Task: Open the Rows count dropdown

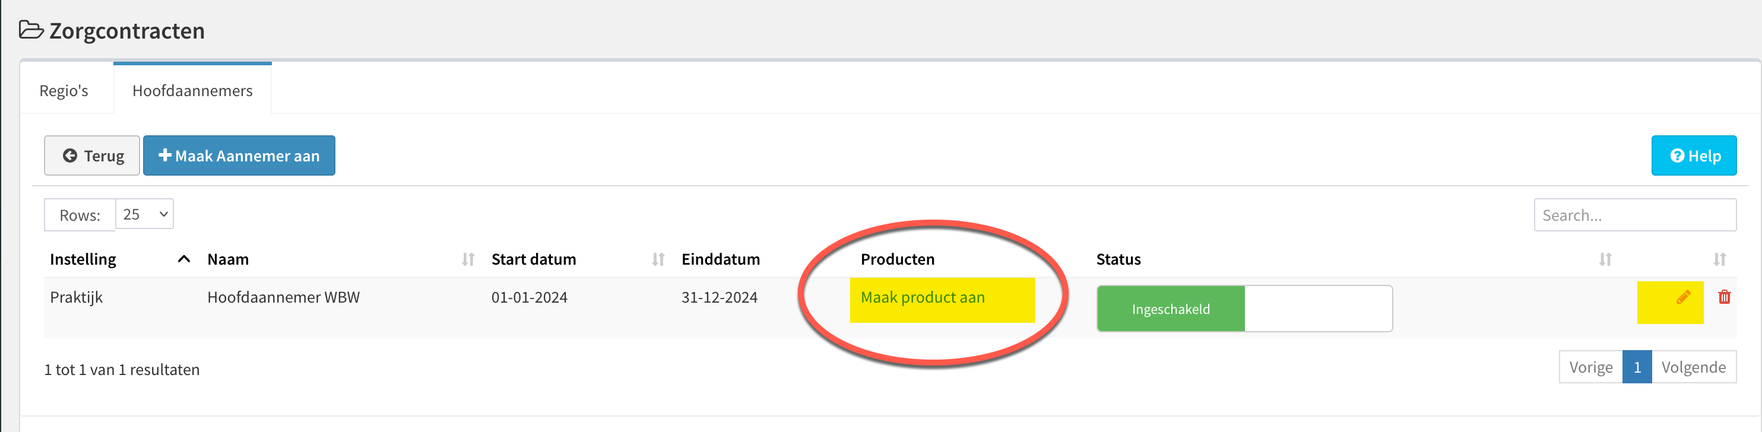Action: (144, 214)
